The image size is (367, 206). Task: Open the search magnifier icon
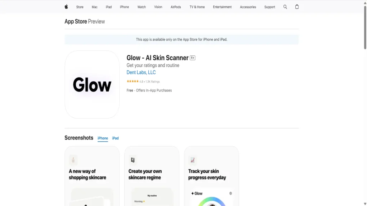click(285, 7)
